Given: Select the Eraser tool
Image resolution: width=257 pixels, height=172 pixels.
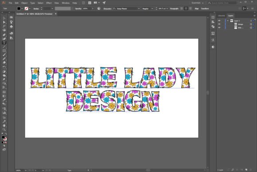Looking at the screenshot, I should click(4, 63).
